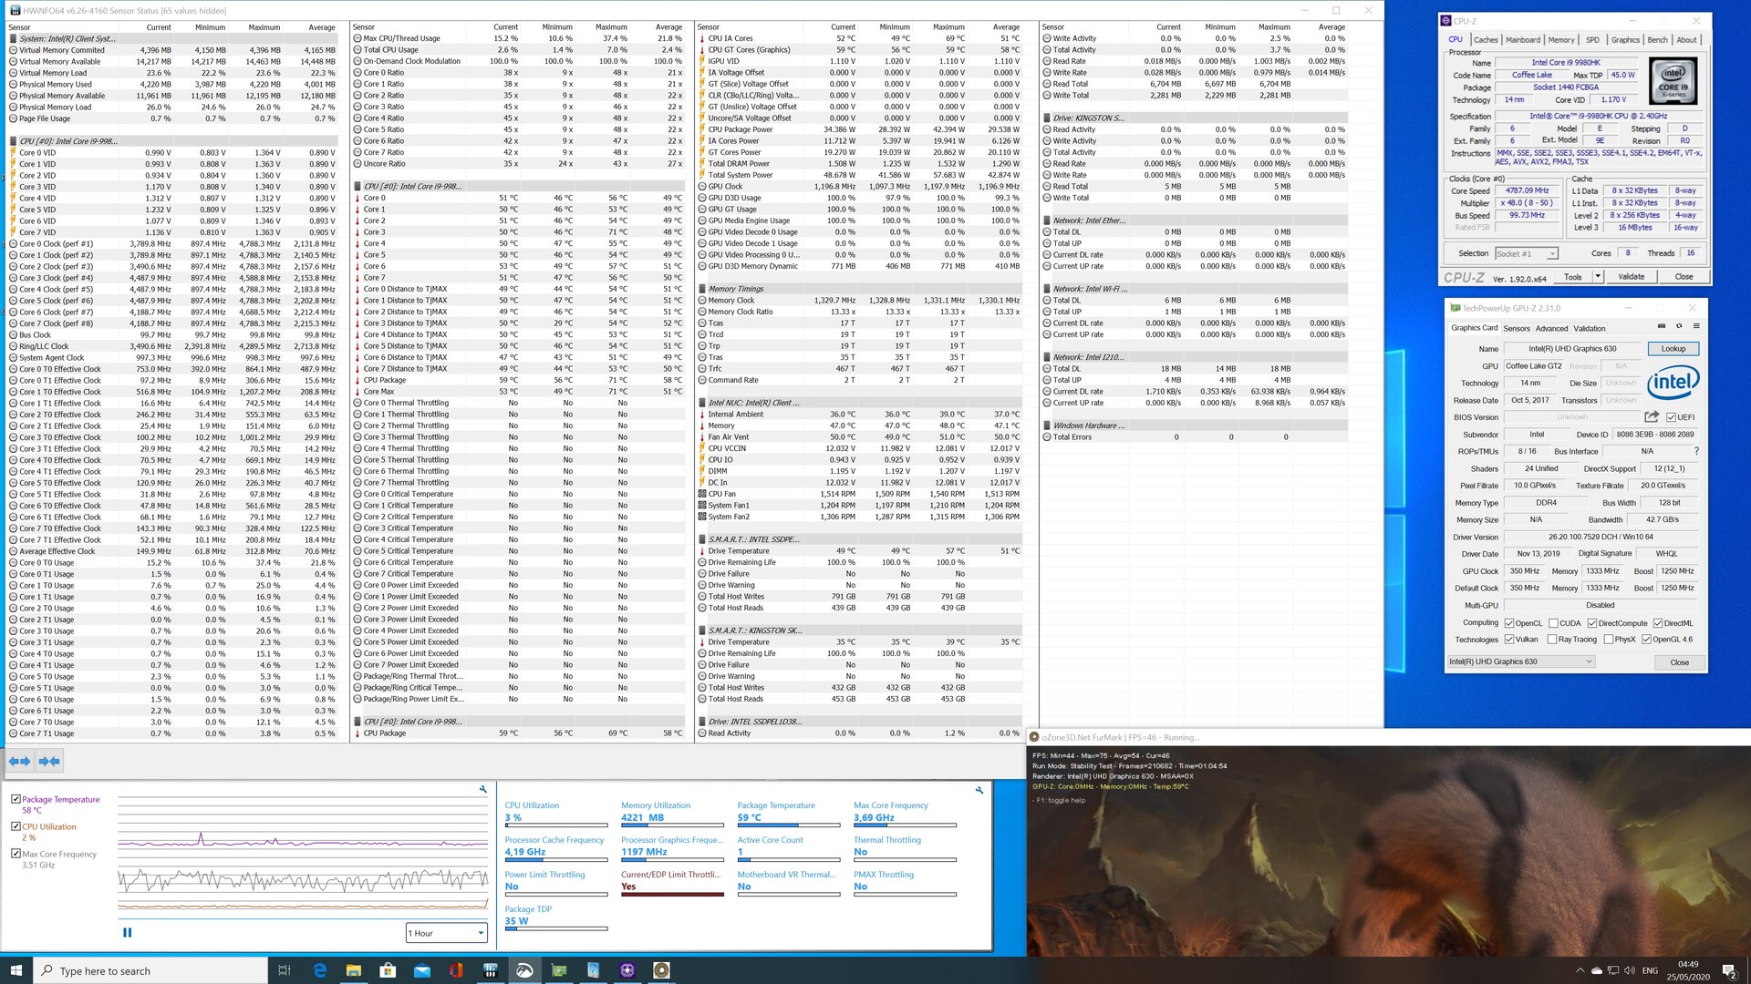This screenshot has height=984, width=1751.
Task: Click Close button in GPU-Z
Action: coord(1679,662)
